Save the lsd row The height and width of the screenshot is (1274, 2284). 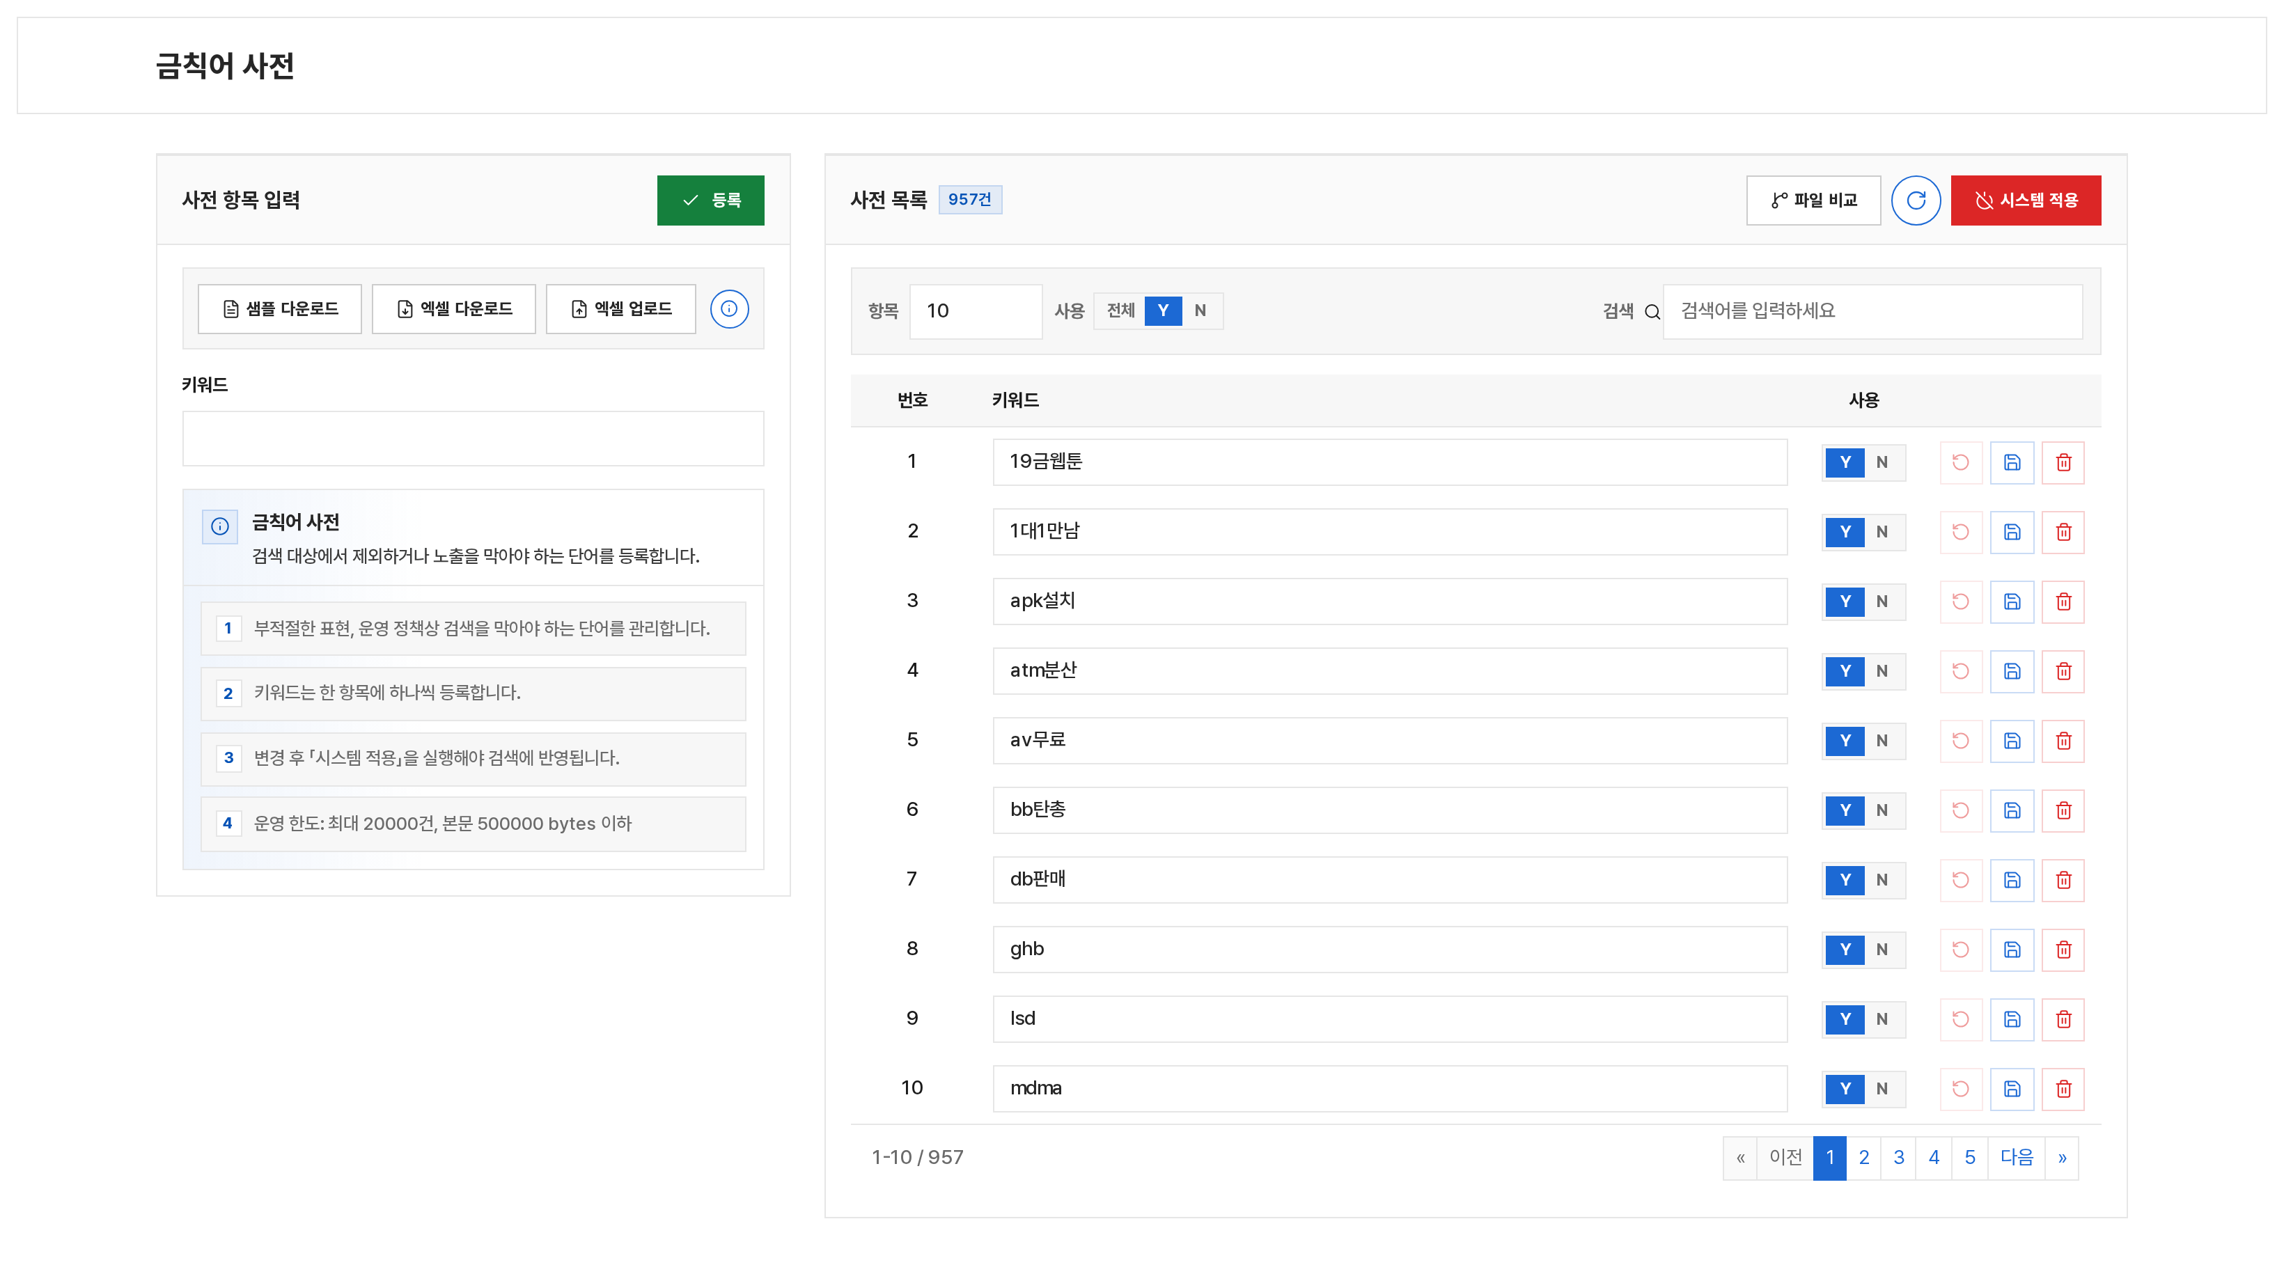[2012, 1019]
